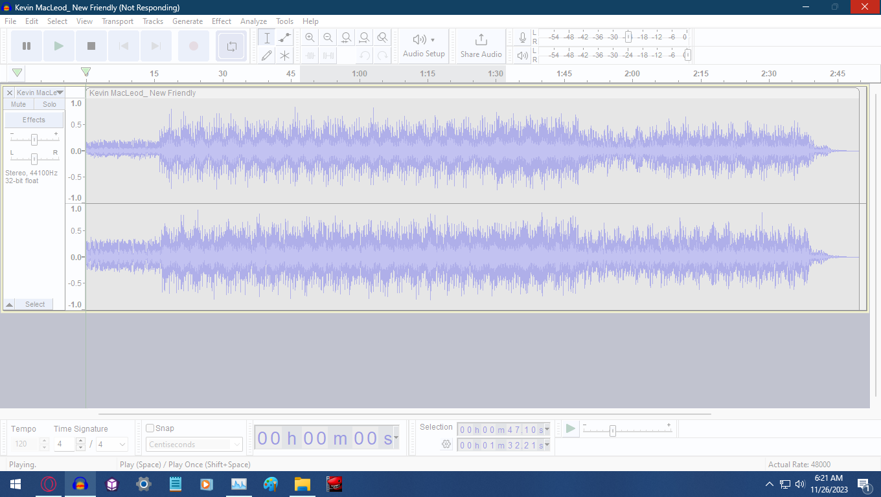Close the Kevin MacLeod track
881x497 pixels.
9,93
